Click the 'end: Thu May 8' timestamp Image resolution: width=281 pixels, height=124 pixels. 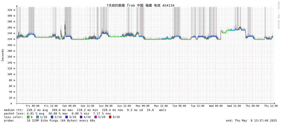point(252,120)
